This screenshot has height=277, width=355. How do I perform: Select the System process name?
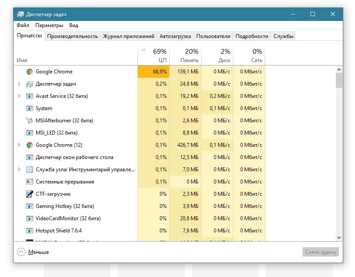tap(44, 108)
